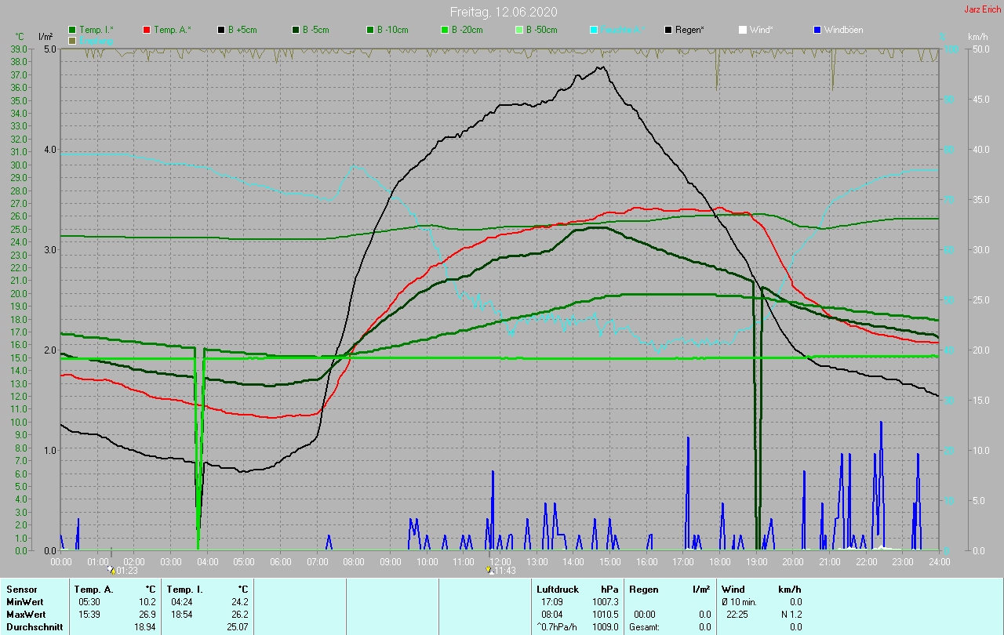
Task: Select the Luftdruck column header
Action: click(558, 589)
